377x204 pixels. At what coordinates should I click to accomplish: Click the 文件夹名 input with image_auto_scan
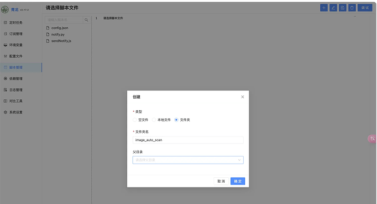188,140
